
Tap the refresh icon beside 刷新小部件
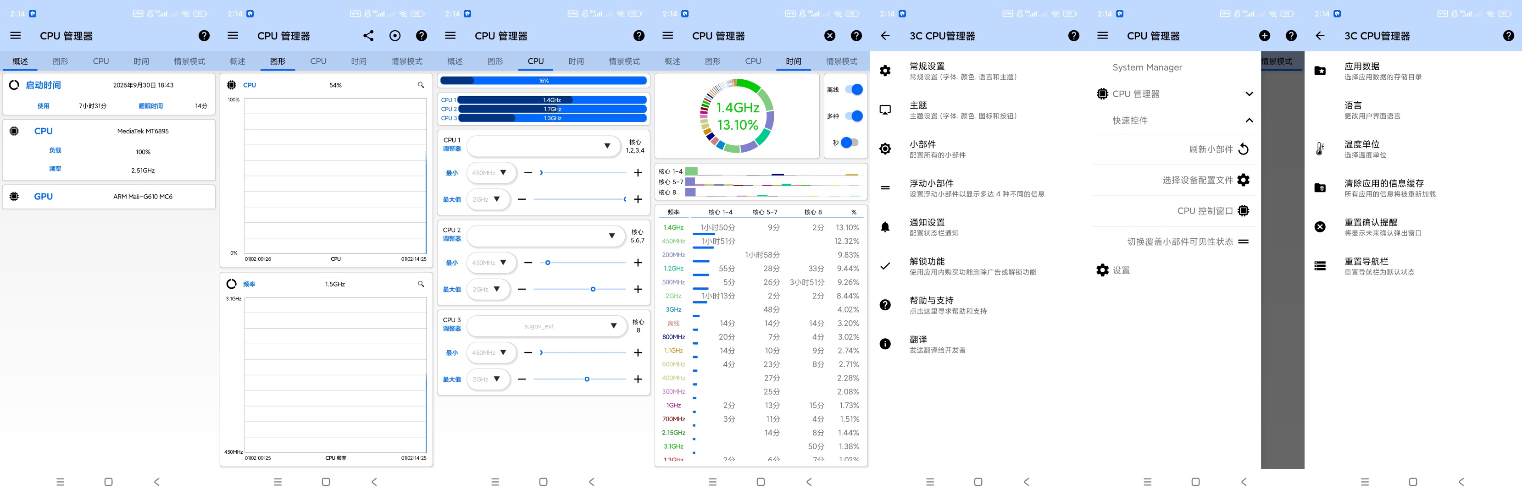pos(1243,149)
